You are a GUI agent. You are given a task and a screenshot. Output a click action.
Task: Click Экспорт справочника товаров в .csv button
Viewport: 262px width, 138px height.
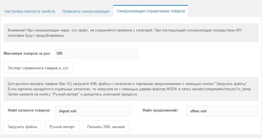pyautogui.click(x=38, y=68)
